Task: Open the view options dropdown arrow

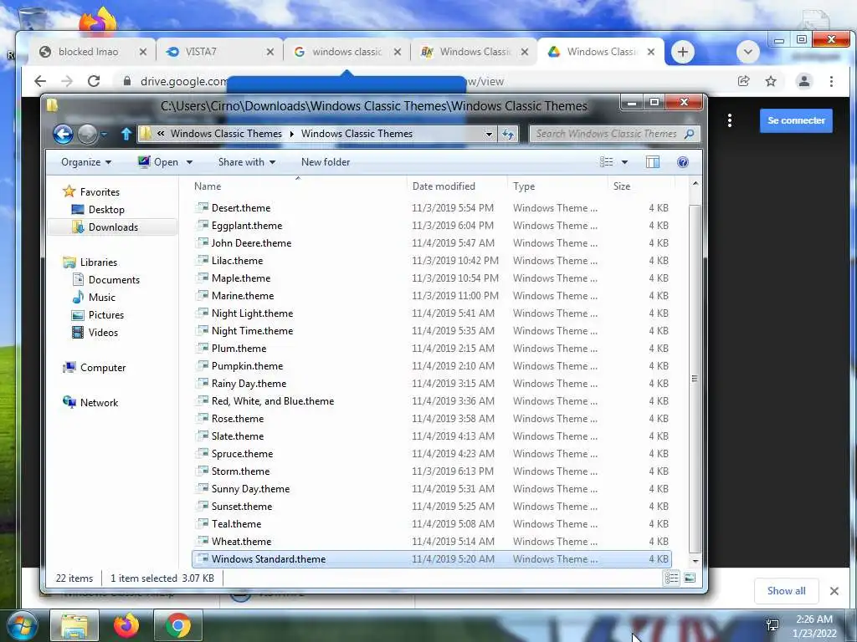Action: (624, 162)
